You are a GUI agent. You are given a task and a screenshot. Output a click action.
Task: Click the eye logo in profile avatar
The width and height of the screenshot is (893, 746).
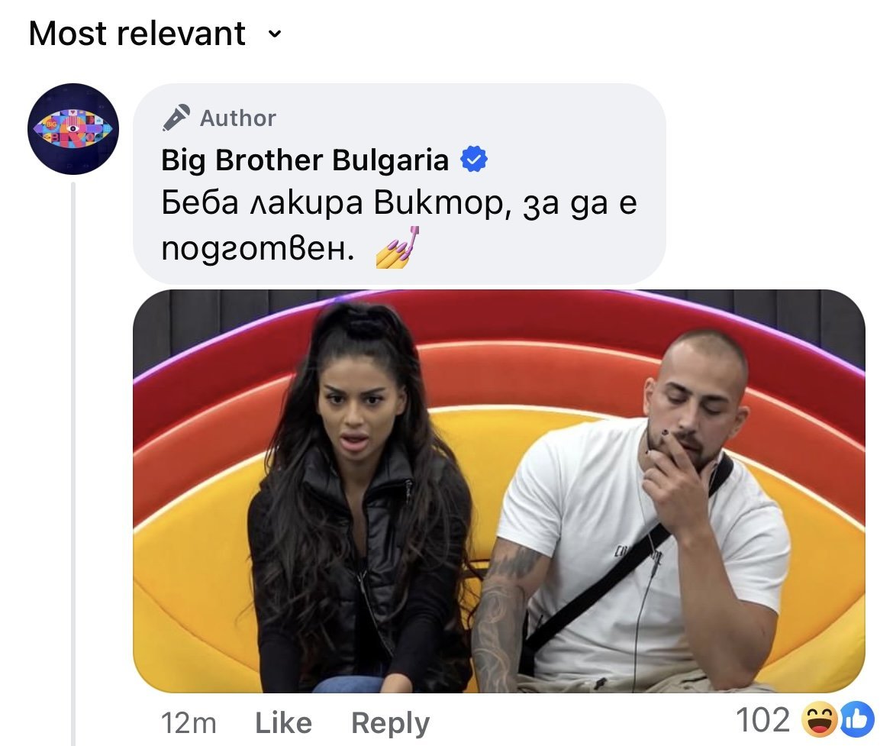pyautogui.click(x=73, y=128)
